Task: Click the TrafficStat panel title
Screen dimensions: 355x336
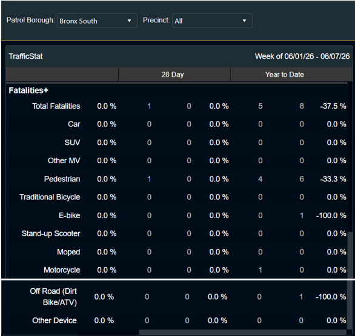Action: coord(25,56)
